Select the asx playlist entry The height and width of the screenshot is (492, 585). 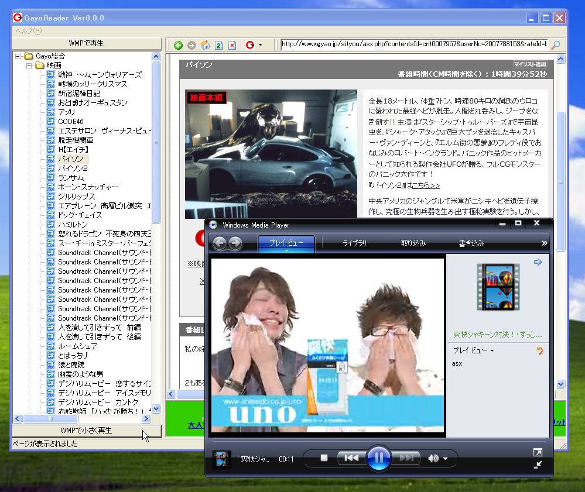click(457, 363)
